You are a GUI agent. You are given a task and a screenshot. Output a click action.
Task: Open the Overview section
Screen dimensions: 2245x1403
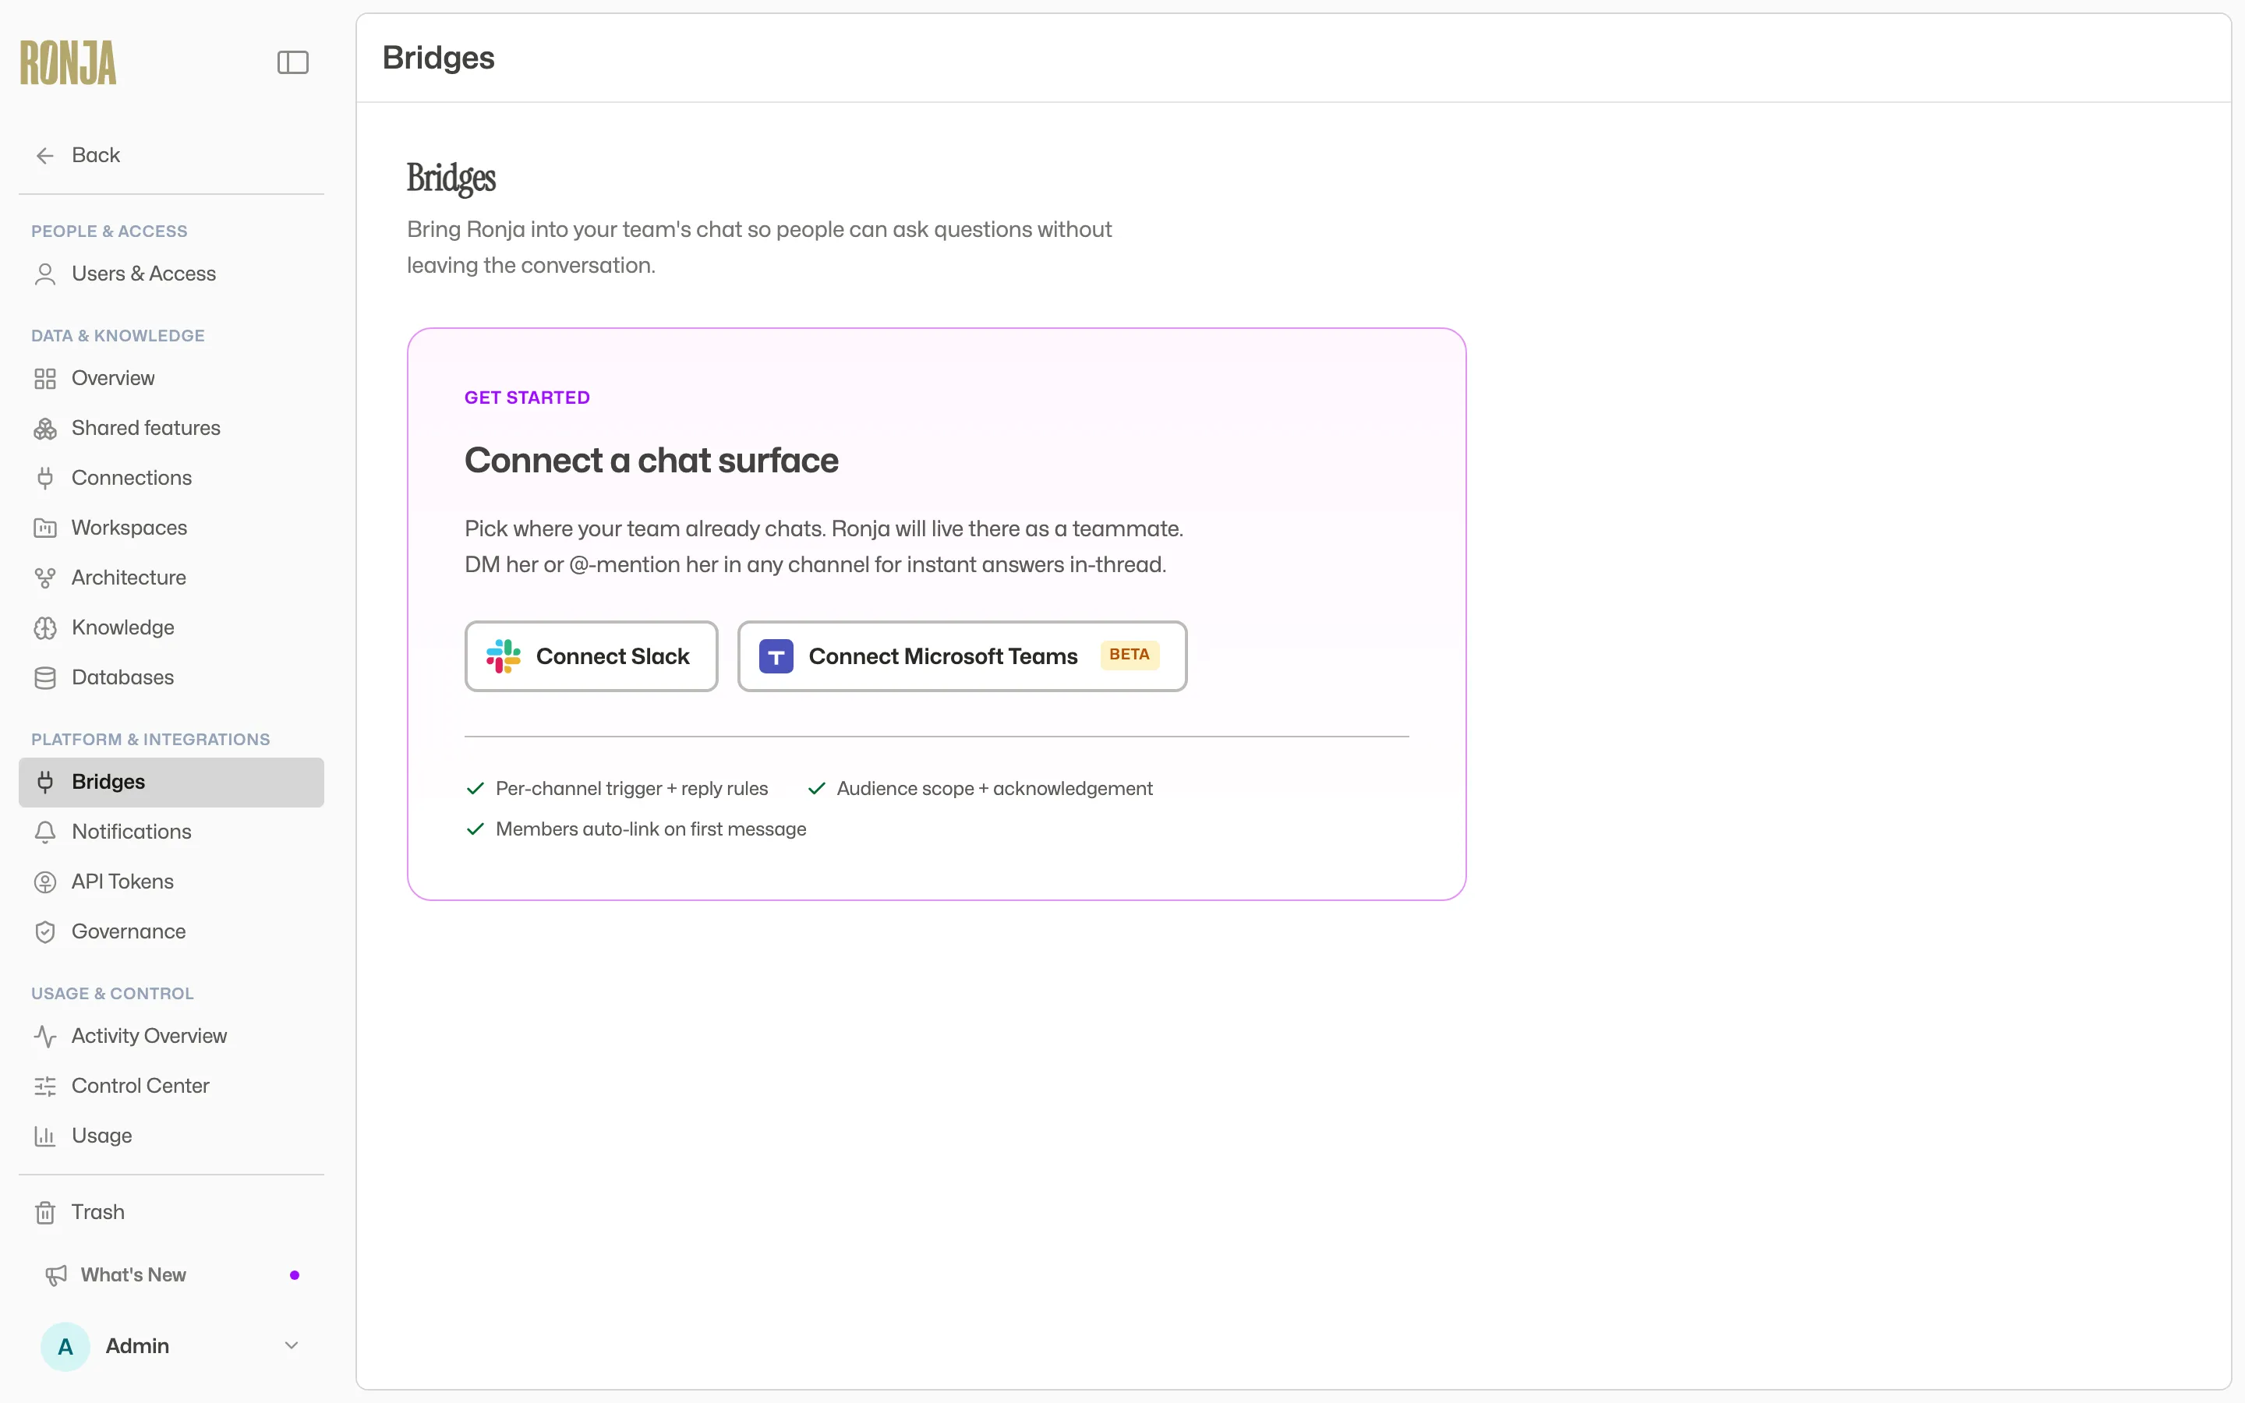click(x=171, y=379)
